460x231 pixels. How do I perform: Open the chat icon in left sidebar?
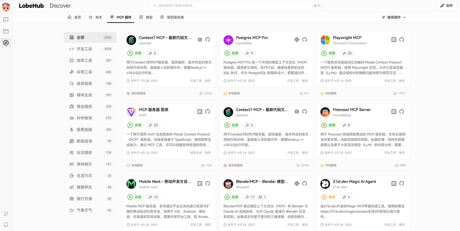[x=6, y=20]
